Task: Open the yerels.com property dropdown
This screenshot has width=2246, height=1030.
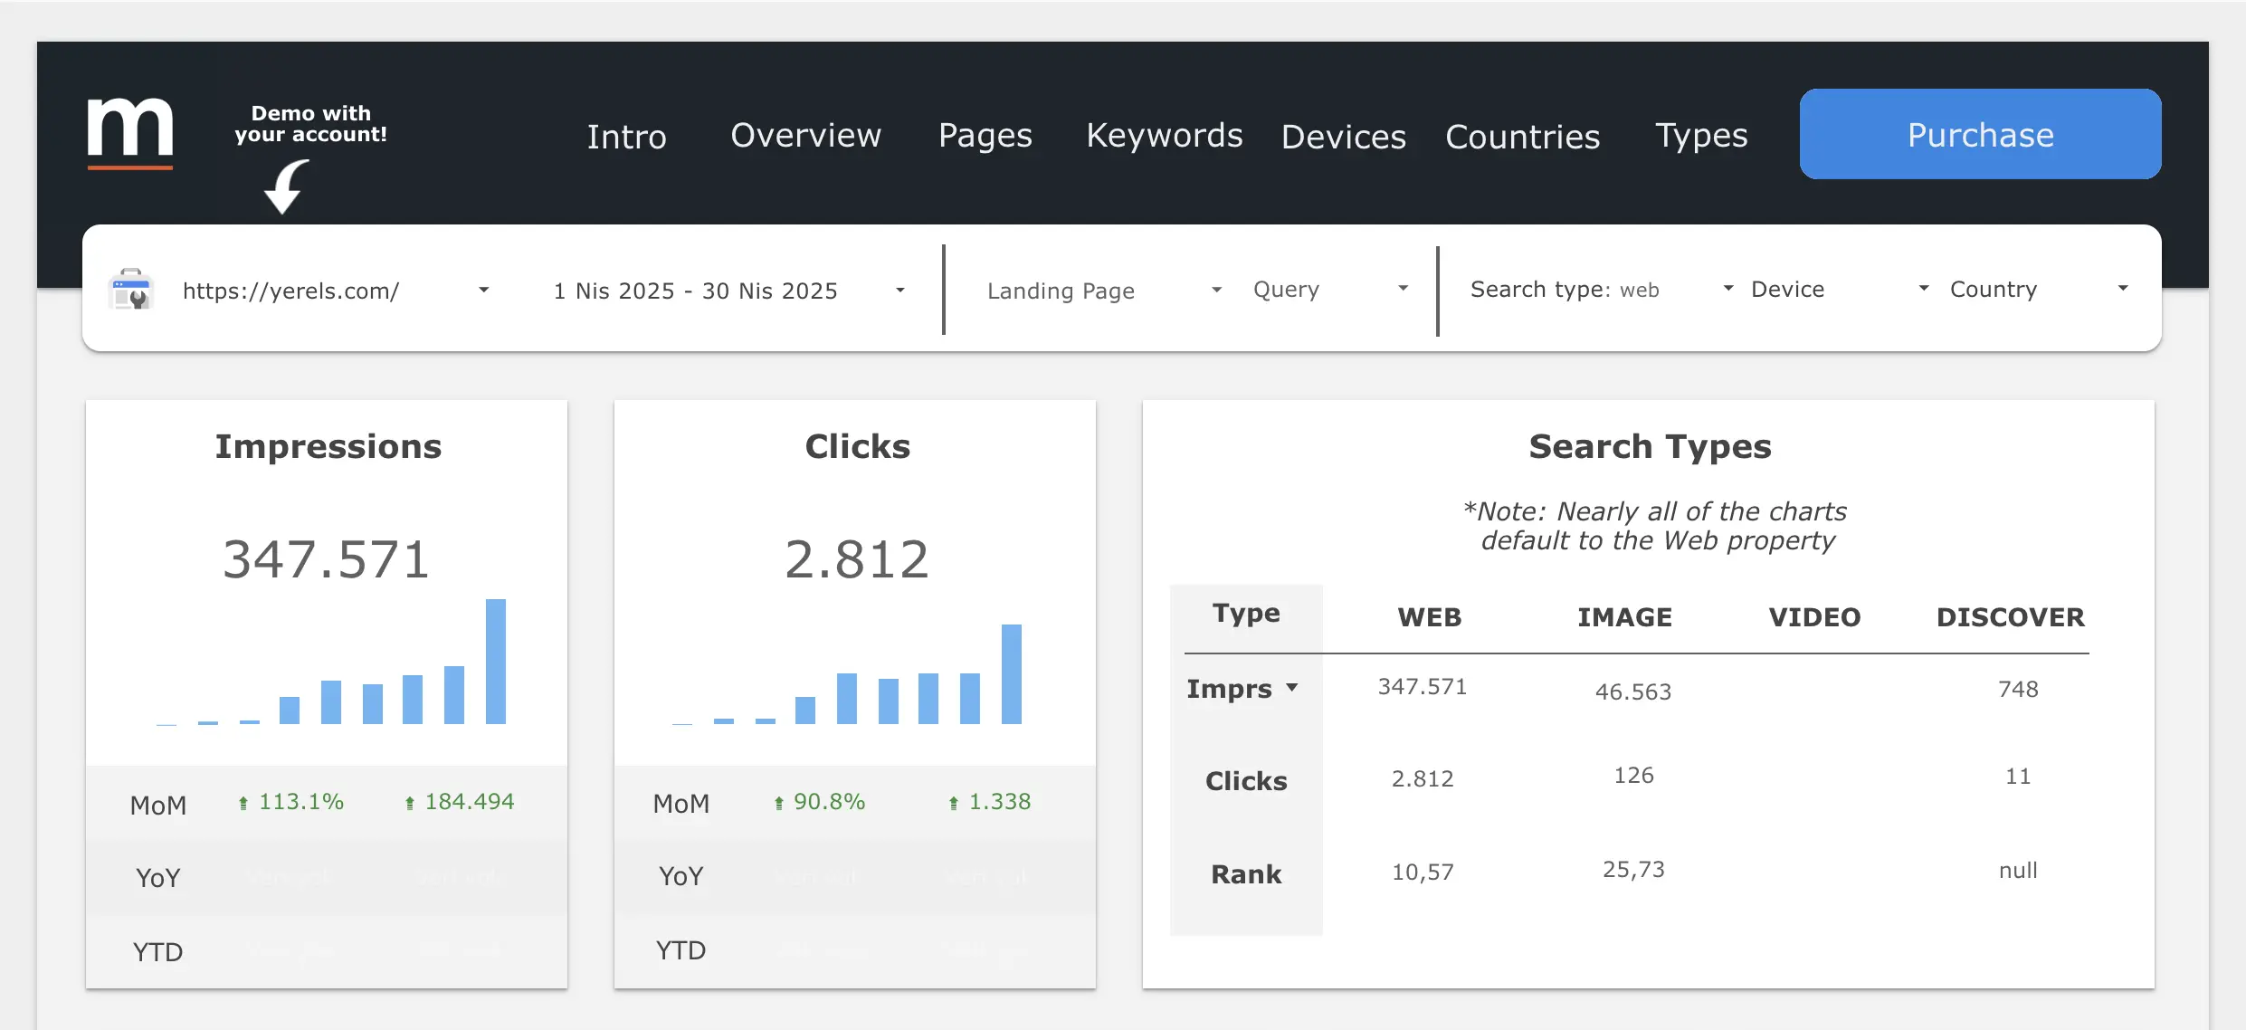Action: point(483,290)
